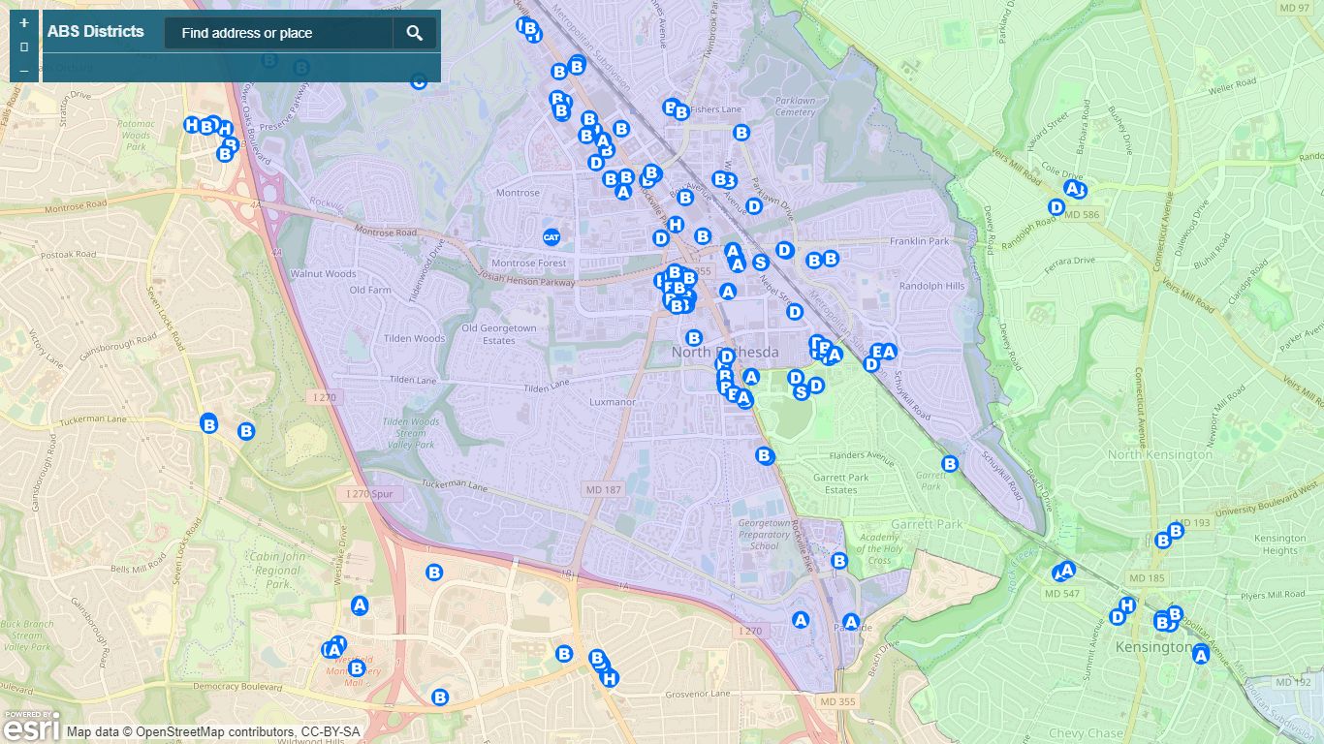
Task: Open lone B marker above North Bethesda label
Action: click(x=694, y=337)
